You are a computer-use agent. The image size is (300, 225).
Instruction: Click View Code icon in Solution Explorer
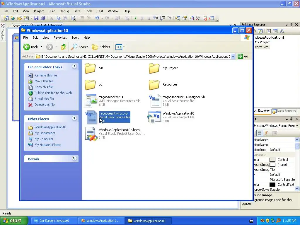pyautogui.click(x=269, y=31)
